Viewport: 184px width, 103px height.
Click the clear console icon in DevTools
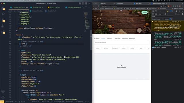point(156,14)
